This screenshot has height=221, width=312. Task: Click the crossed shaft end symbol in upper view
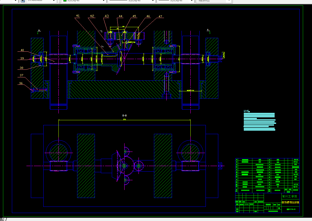[220, 58]
